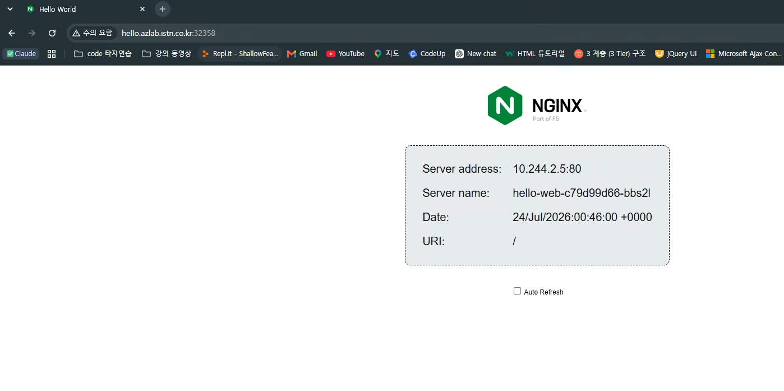Click the server address value 10.244.2.5:80

pyautogui.click(x=547, y=169)
